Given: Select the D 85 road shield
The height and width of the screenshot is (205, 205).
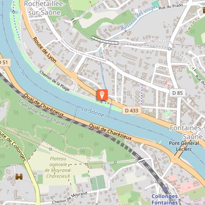Looking at the screenshot, I should pyautogui.click(x=178, y=93).
